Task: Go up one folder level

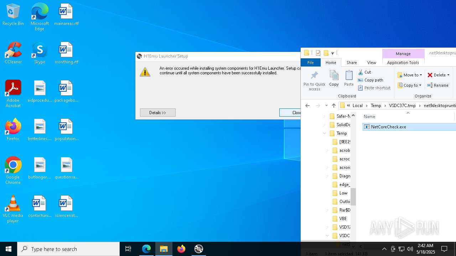Action: point(334,106)
